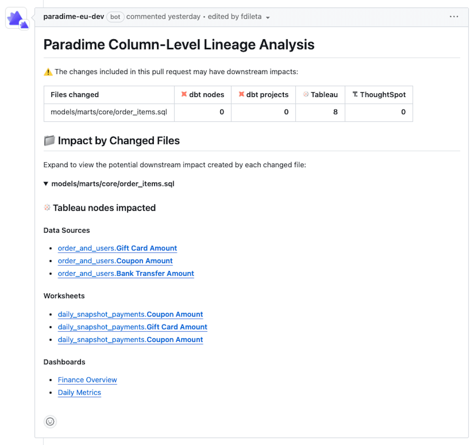The image size is (474, 445).
Task: Click the Tableau icon beside Tableau nodes impacted
Action: point(46,208)
